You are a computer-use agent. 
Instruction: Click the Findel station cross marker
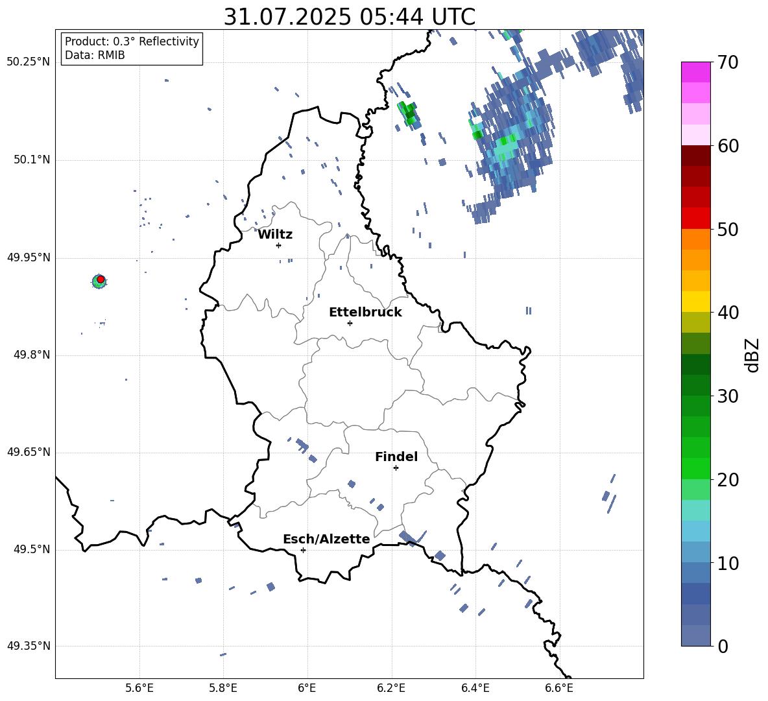(x=396, y=468)
